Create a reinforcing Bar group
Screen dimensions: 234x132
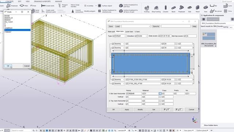216,11
